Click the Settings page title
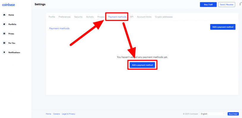This screenshot has width=242, height=118. pyautogui.click(x=40, y=4)
